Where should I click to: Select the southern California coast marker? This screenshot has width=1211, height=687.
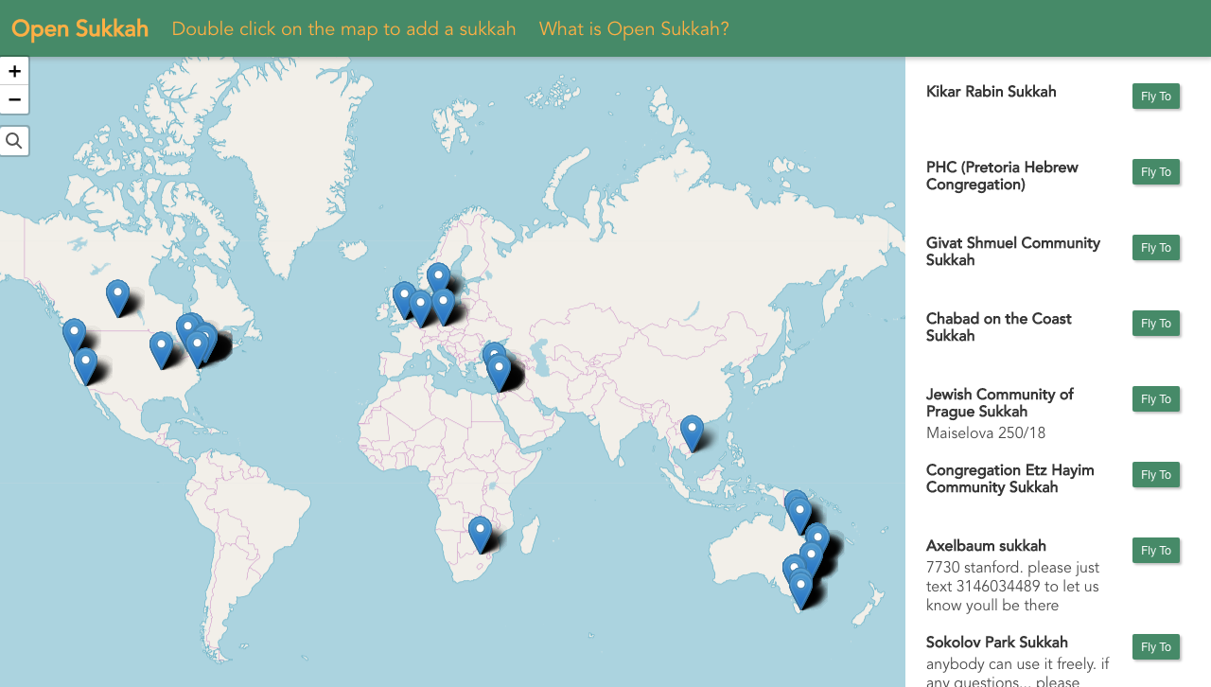86,366
